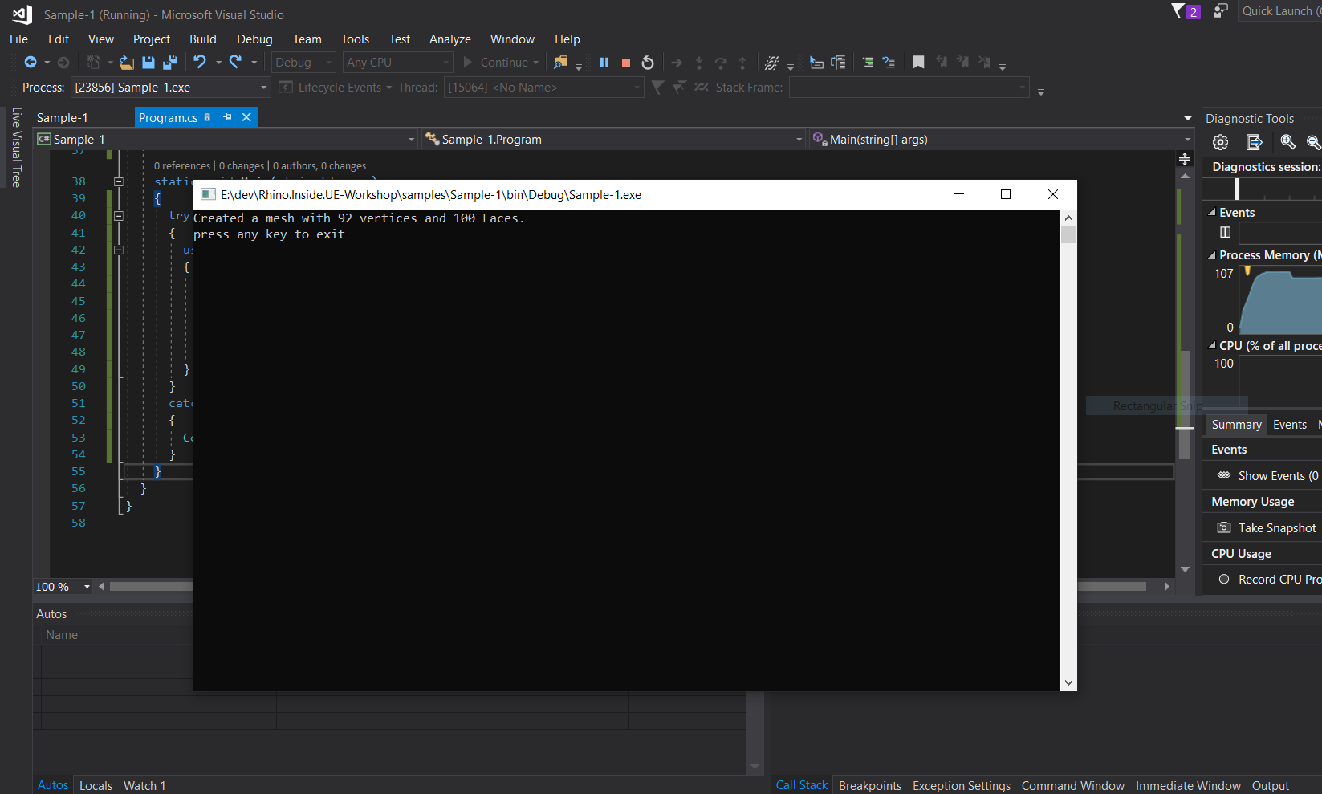The width and height of the screenshot is (1322, 794).
Task: Click the Undo arrow icon
Action: coord(200,62)
